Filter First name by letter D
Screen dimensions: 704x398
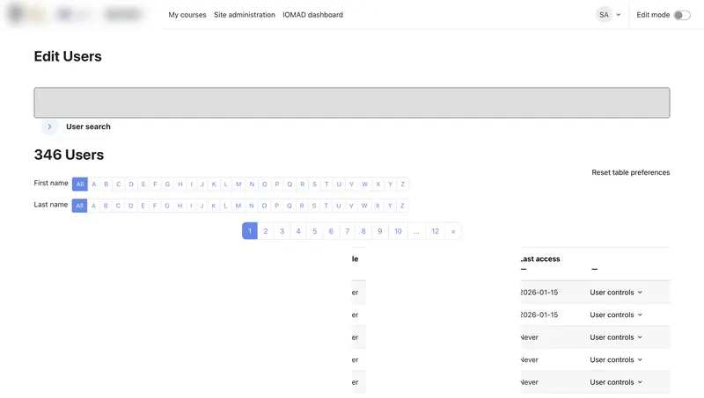coord(131,185)
